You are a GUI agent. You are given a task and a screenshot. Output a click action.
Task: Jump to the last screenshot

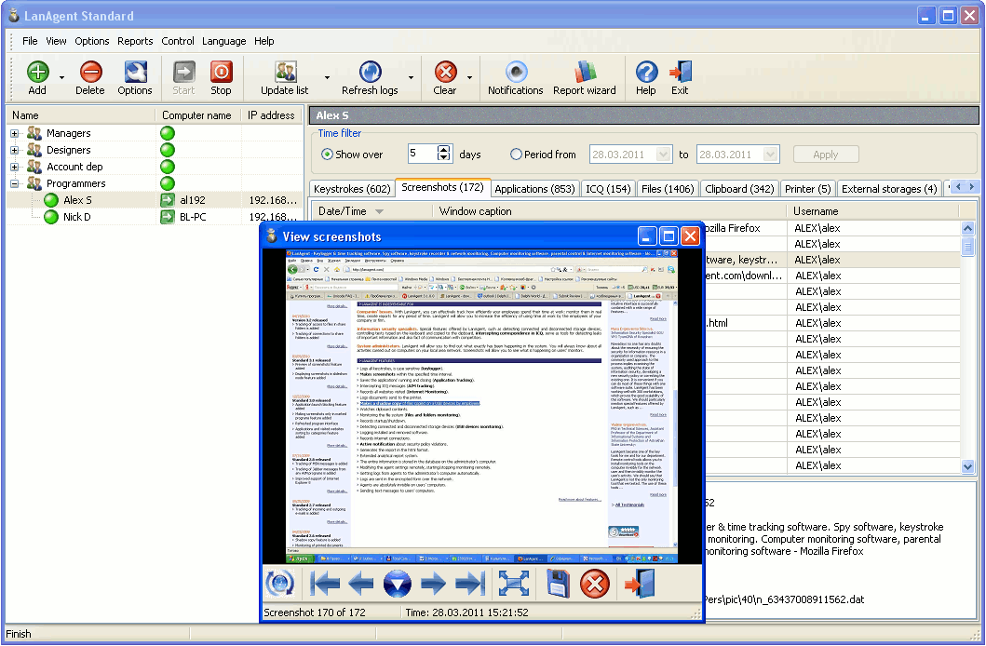click(x=470, y=584)
